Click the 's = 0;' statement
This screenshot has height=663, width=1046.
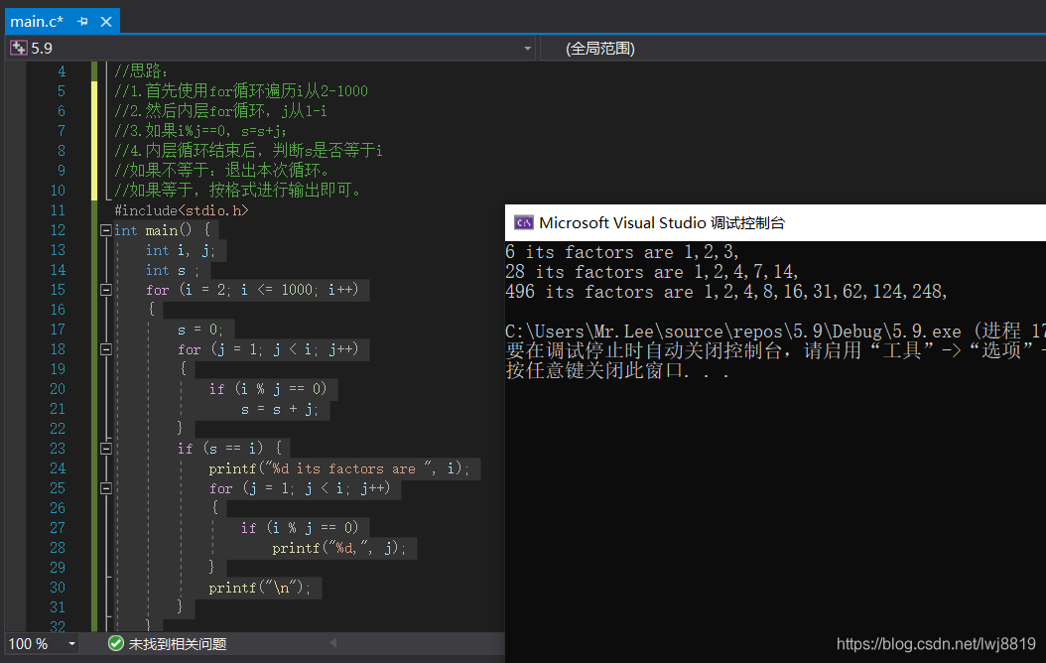click(x=200, y=330)
